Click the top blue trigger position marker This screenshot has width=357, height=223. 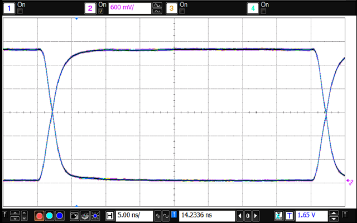77,18
